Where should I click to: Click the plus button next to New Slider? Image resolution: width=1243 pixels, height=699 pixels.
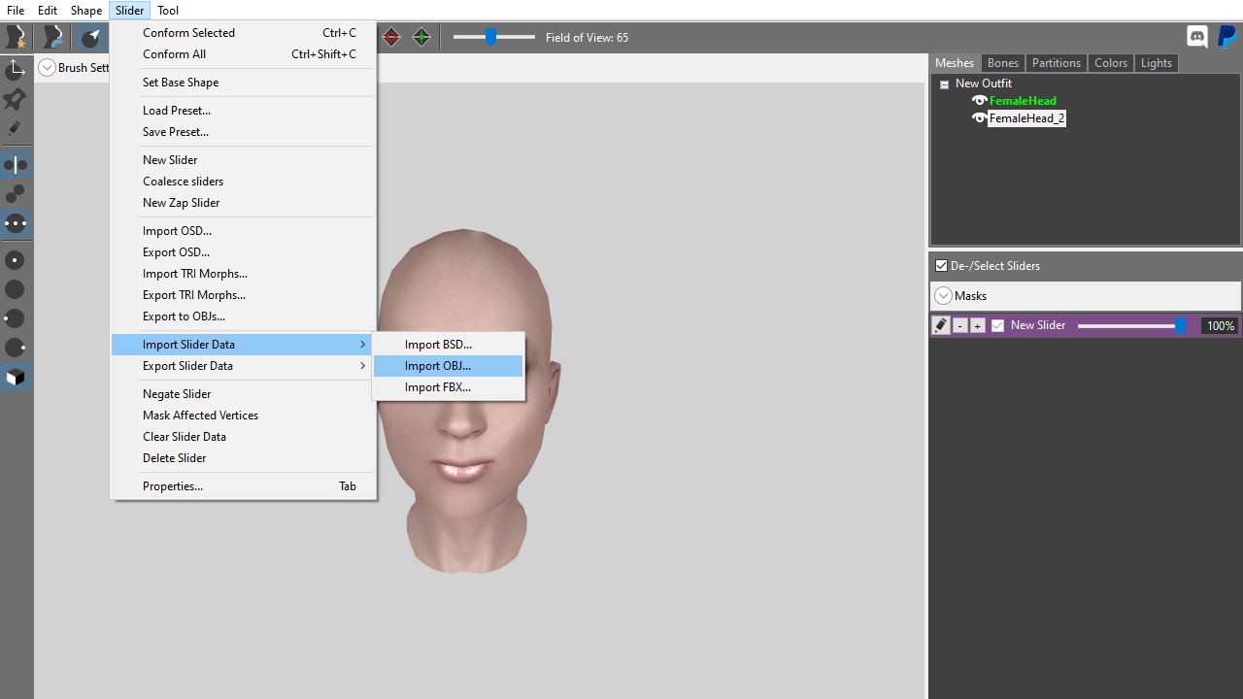click(x=977, y=326)
